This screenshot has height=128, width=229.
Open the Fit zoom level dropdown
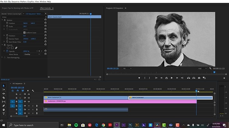[x=127, y=68]
